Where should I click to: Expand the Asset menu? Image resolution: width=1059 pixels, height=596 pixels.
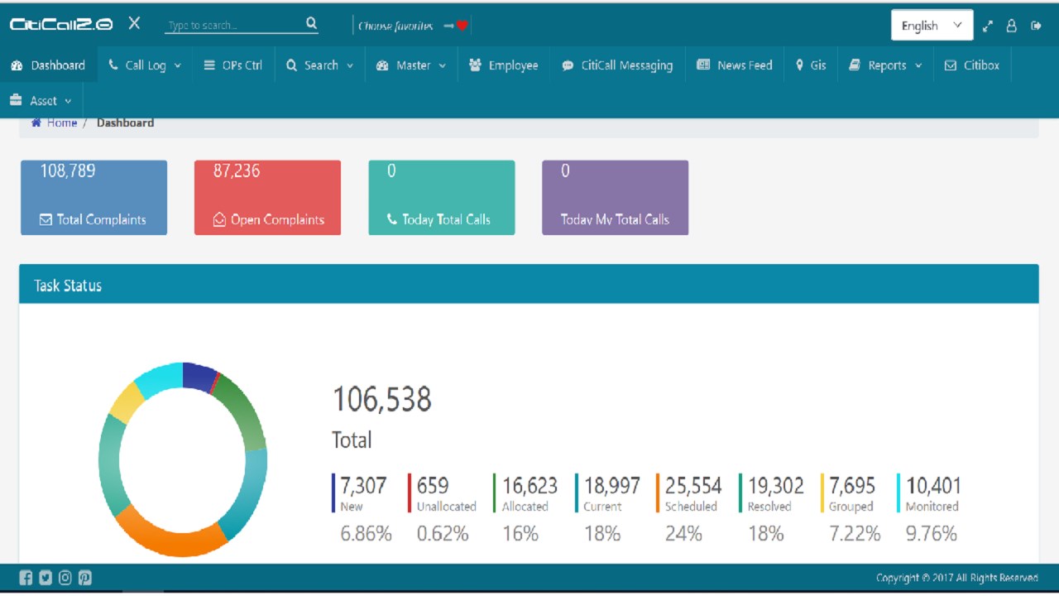click(41, 100)
